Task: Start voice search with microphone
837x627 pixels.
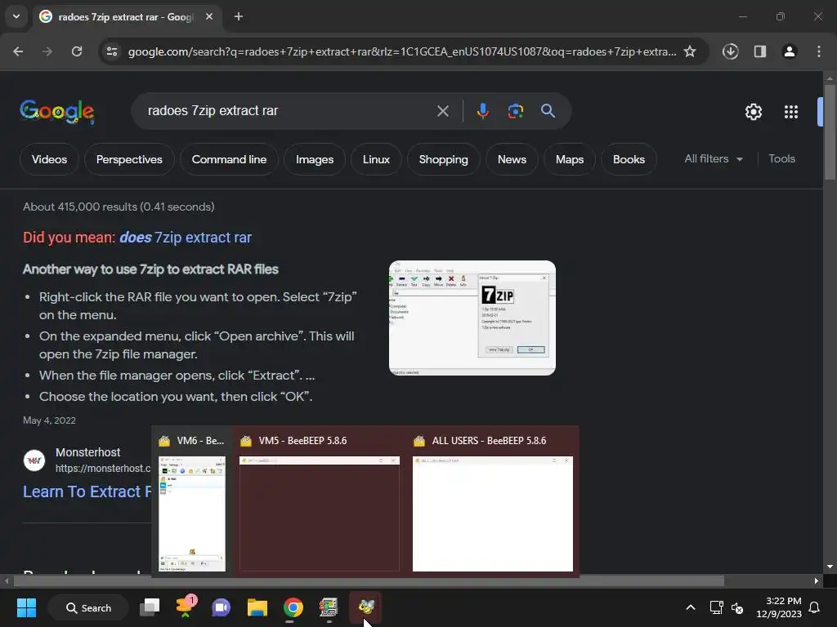Action: click(482, 111)
